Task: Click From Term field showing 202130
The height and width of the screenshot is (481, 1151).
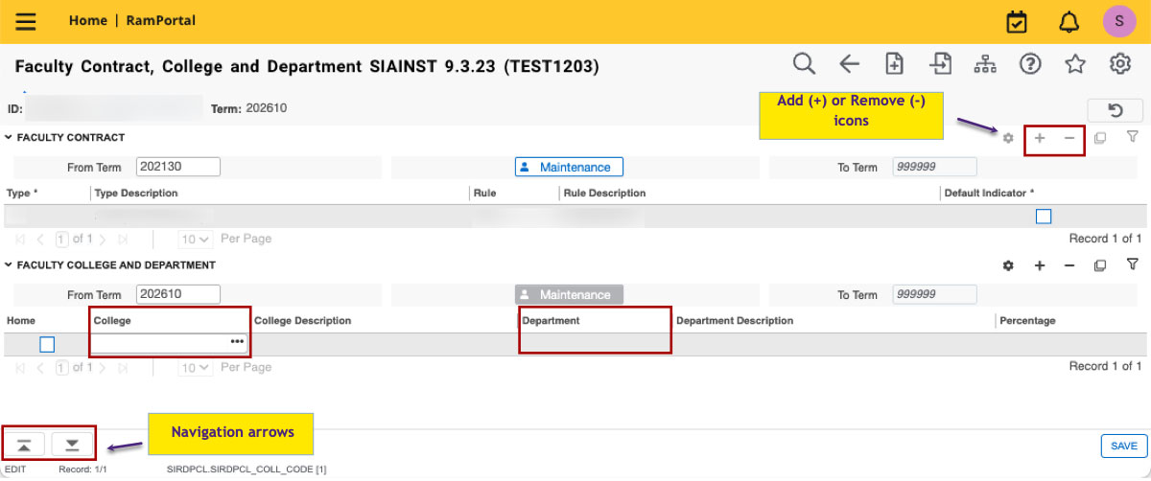Action: pos(178,167)
